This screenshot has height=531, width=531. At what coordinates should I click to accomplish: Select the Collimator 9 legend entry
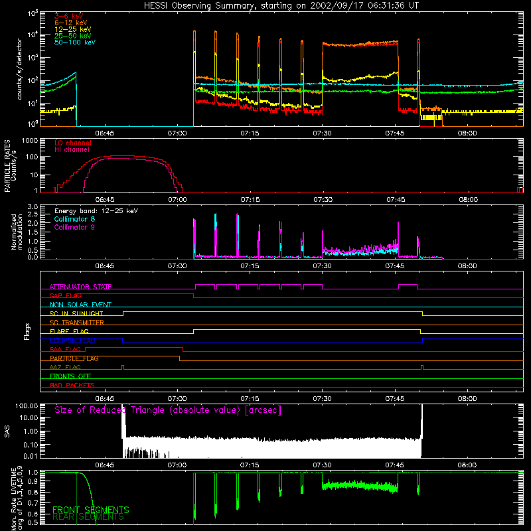point(74,227)
